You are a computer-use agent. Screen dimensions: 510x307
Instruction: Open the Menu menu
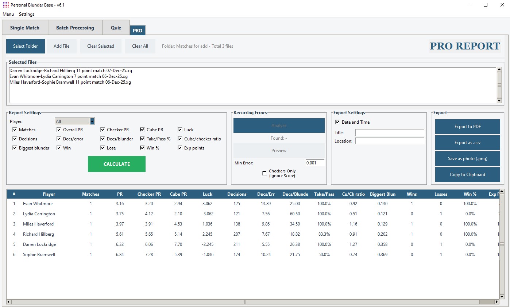point(8,14)
